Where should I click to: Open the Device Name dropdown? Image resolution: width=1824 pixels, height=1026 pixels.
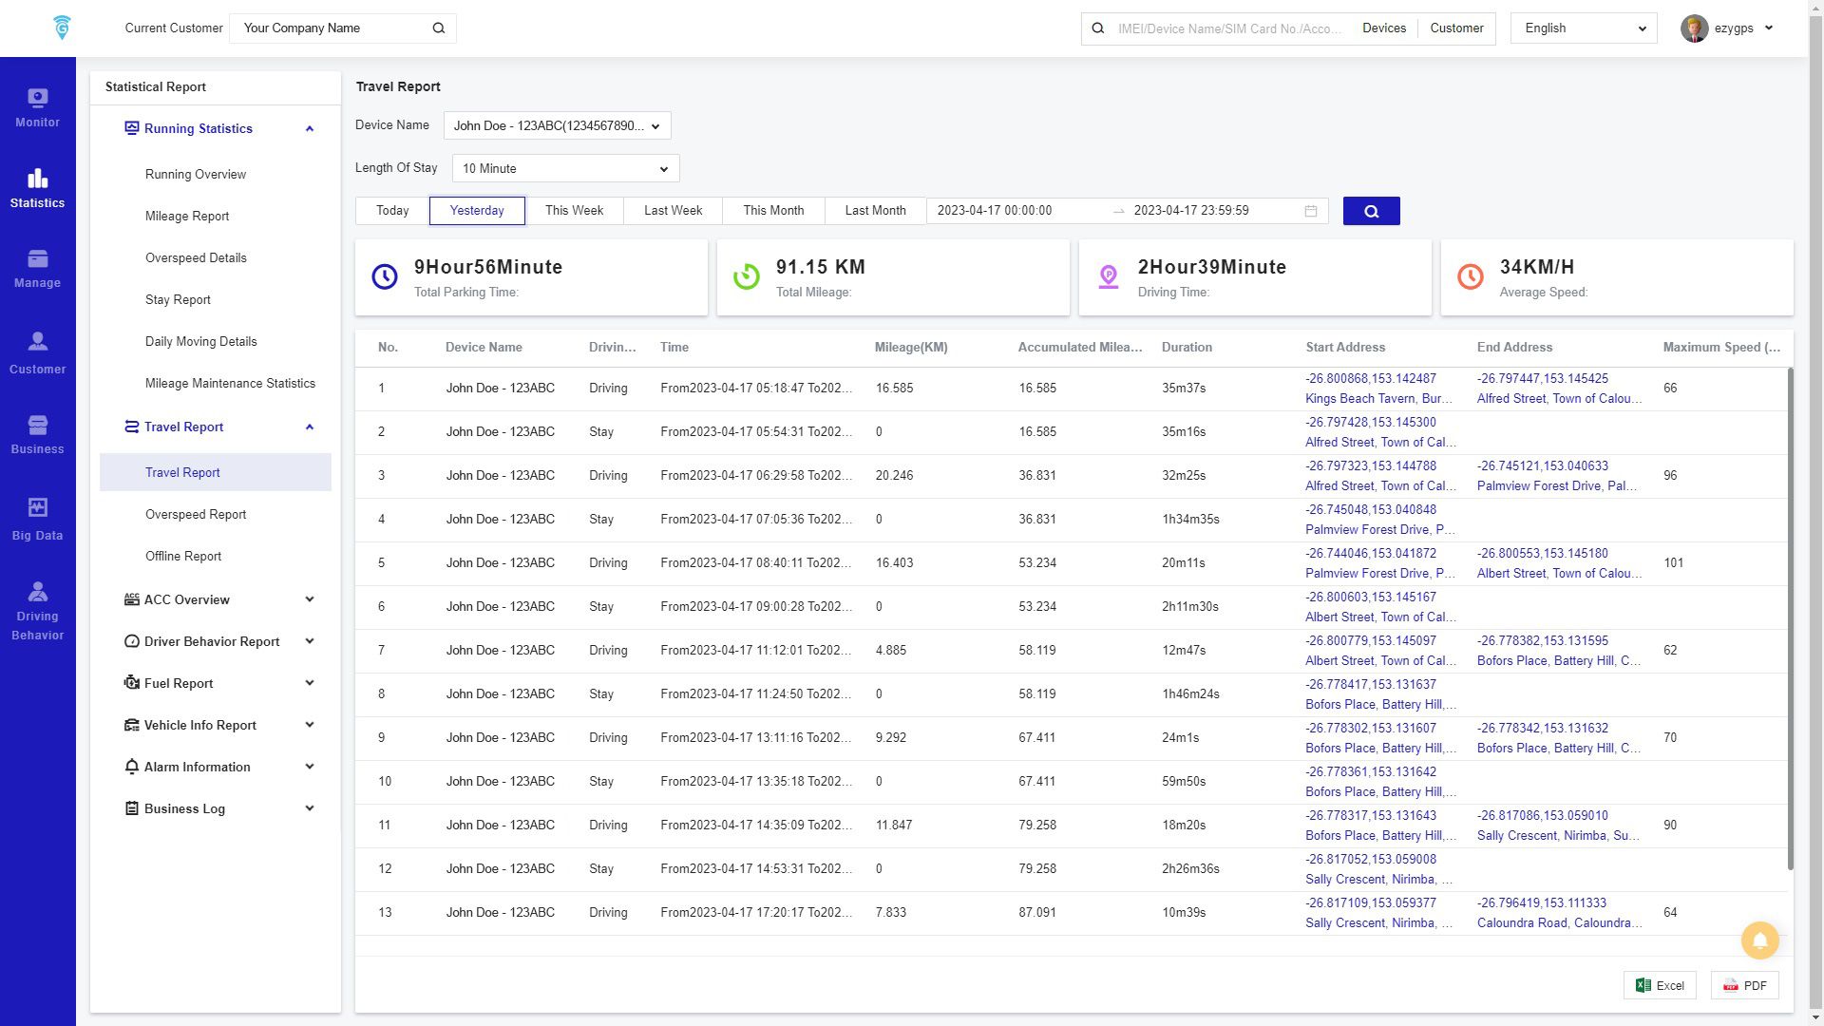coord(557,125)
